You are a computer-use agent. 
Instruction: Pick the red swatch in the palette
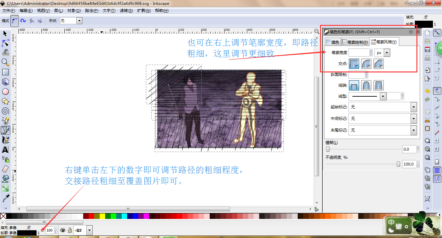click(91, 216)
